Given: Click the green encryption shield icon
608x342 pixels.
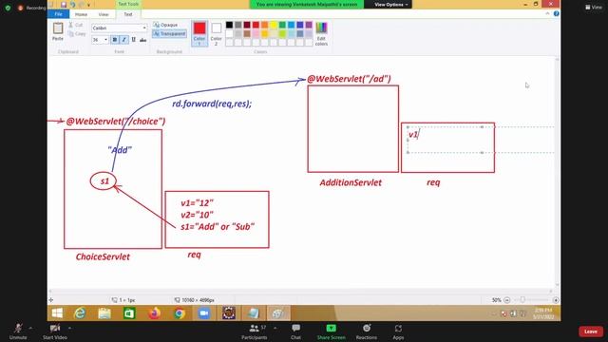Looking at the screenshot, I should tap(8, 8).
